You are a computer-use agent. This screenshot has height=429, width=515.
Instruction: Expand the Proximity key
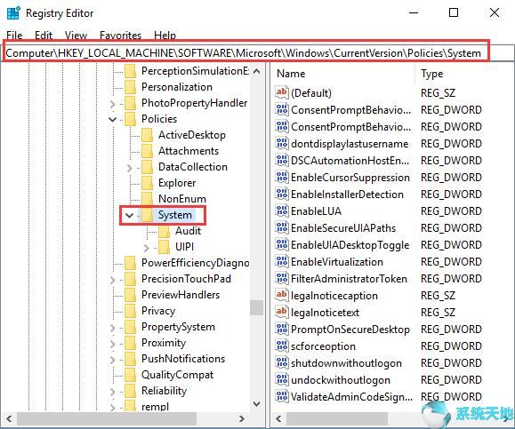pos(113,344)
